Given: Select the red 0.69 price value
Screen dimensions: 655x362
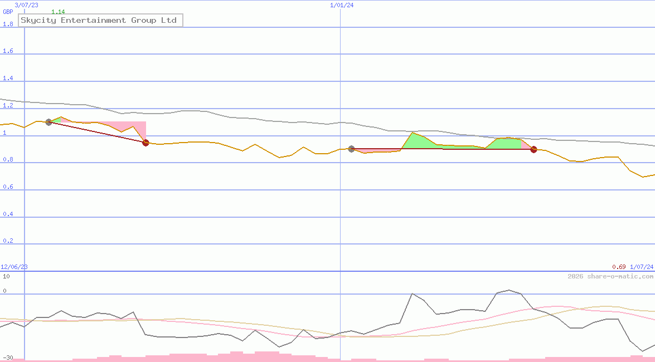Looking at the screenshot, I should point(619,267).
